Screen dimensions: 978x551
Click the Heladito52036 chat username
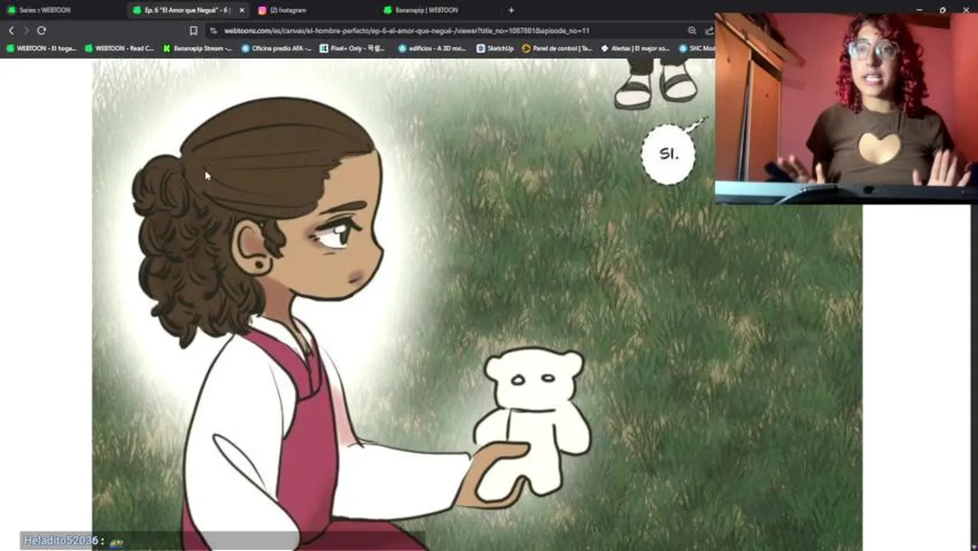point(60,541)
